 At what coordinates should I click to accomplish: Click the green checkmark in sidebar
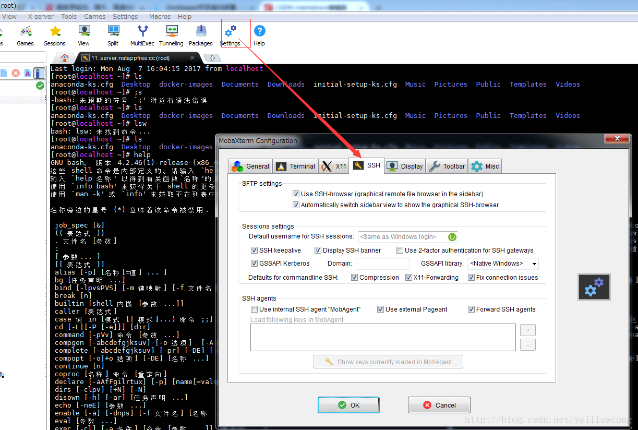[40, 86]
